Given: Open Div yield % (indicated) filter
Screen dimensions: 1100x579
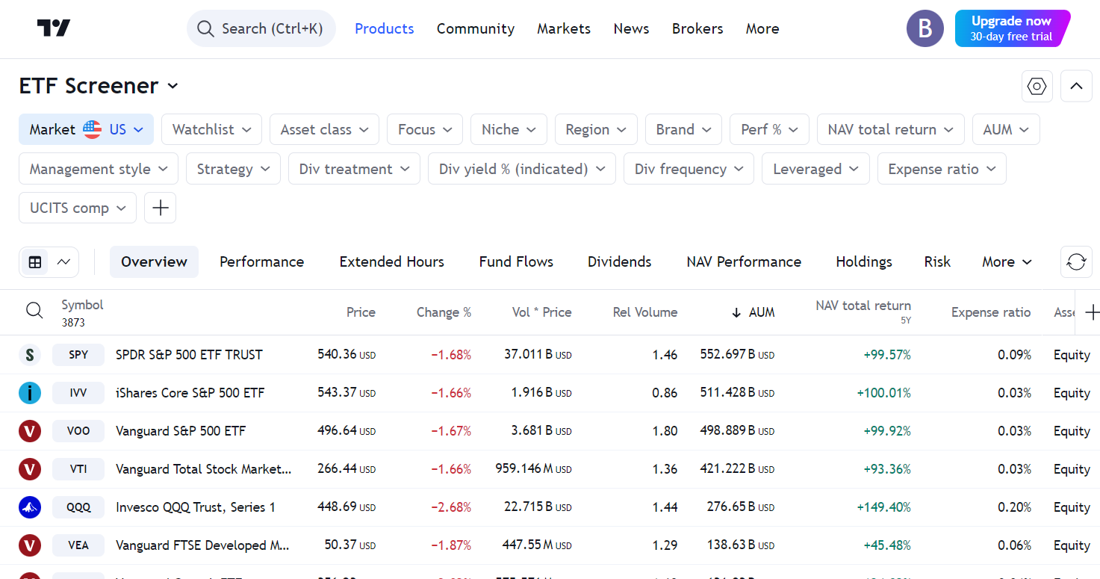Looking at the screenshot, I should (522, 169).
